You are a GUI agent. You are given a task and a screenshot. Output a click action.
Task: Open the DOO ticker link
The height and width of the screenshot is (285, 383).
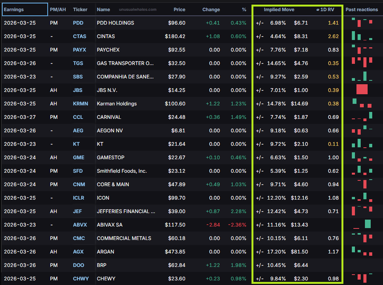coord(78,265)
